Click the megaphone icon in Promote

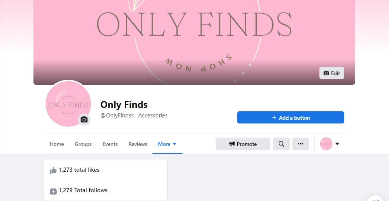coord(232,144)
